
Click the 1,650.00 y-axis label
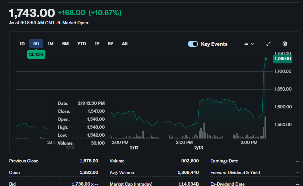click(x=283, y=89)
